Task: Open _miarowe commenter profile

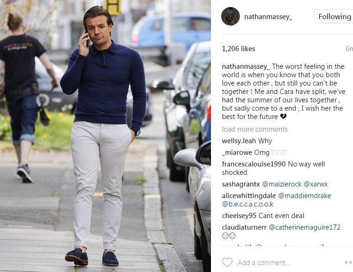Action: point(237,153)
